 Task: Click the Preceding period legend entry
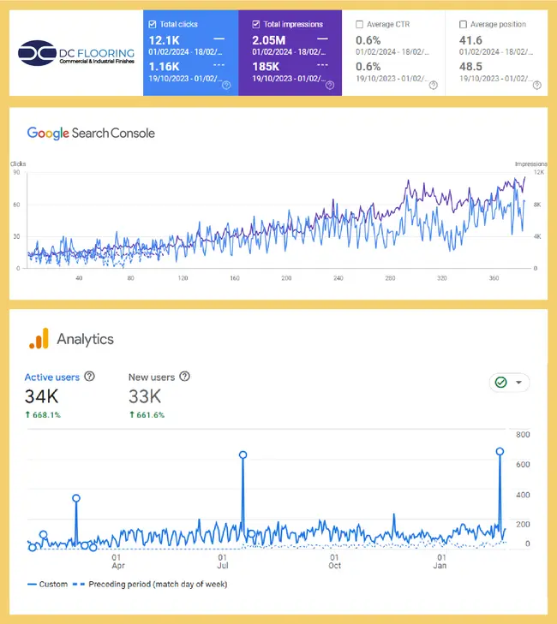[150, 585]
